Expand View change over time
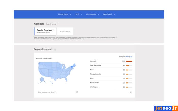178x111 pixels. 45,92
